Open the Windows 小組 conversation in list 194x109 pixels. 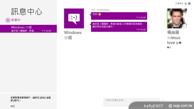tap(28, 29)
